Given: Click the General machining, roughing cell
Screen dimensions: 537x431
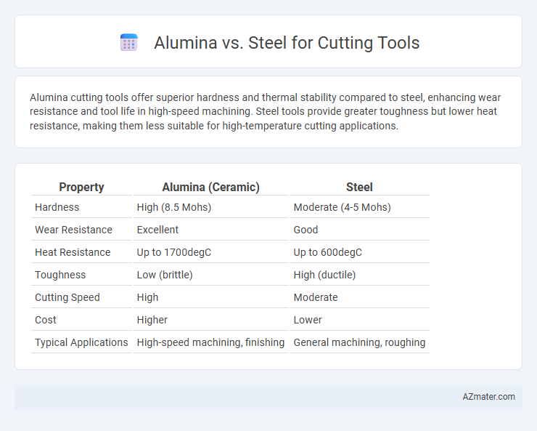Looking at the screenshot, I should 359,342.
